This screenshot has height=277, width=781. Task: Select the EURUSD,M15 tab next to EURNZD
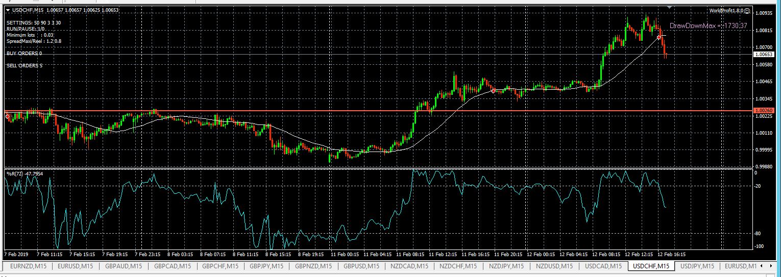pyautogui.click(x=75, y=266)
